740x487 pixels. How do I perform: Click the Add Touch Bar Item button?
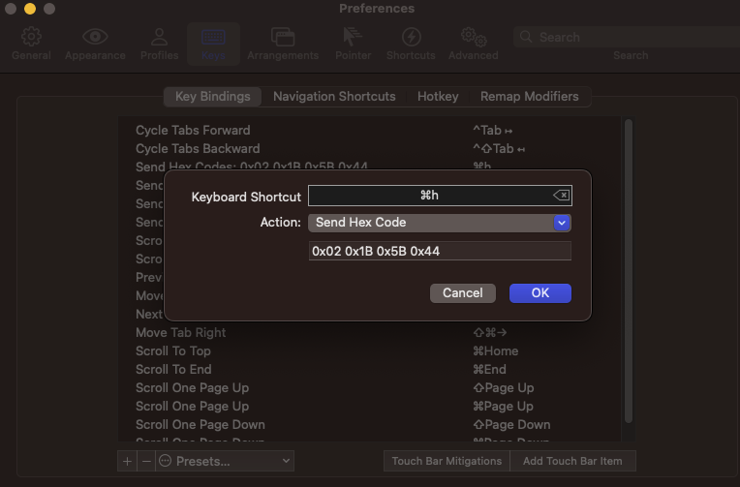coord(573,462)
